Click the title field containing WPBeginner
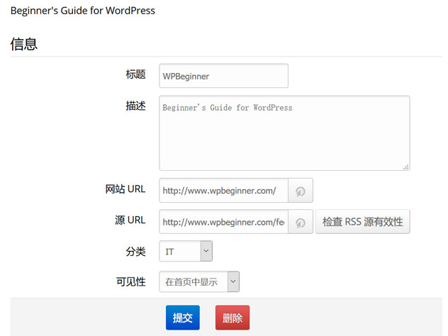The width and height of the screenshot is (448, 336). [x=223, y=76]
